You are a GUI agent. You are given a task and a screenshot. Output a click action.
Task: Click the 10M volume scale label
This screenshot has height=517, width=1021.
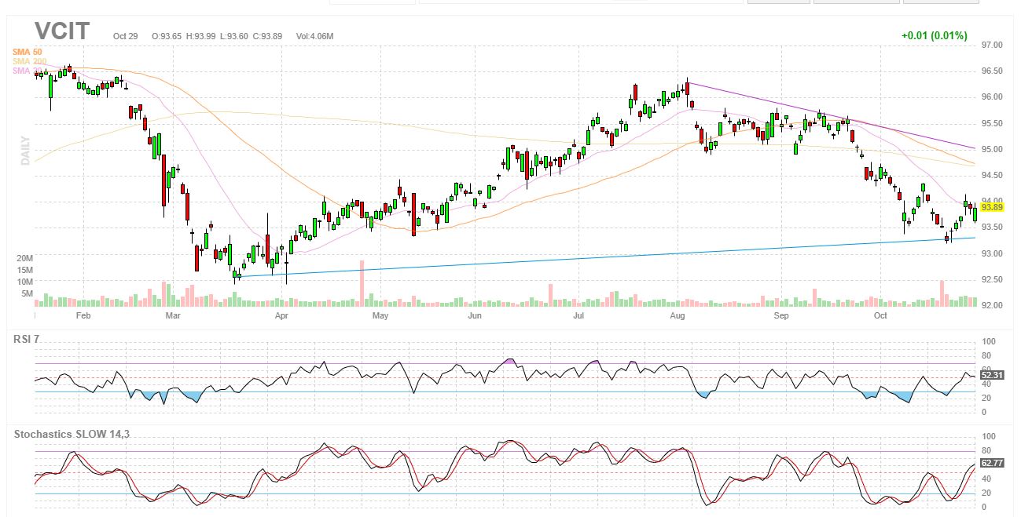click(25, 282)
